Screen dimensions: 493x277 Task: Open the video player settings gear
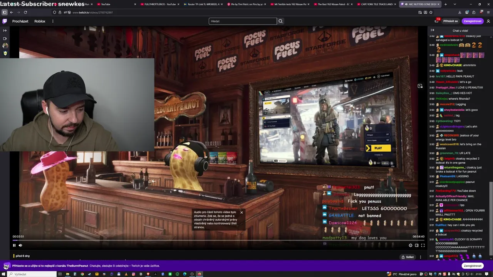point(410,245)
